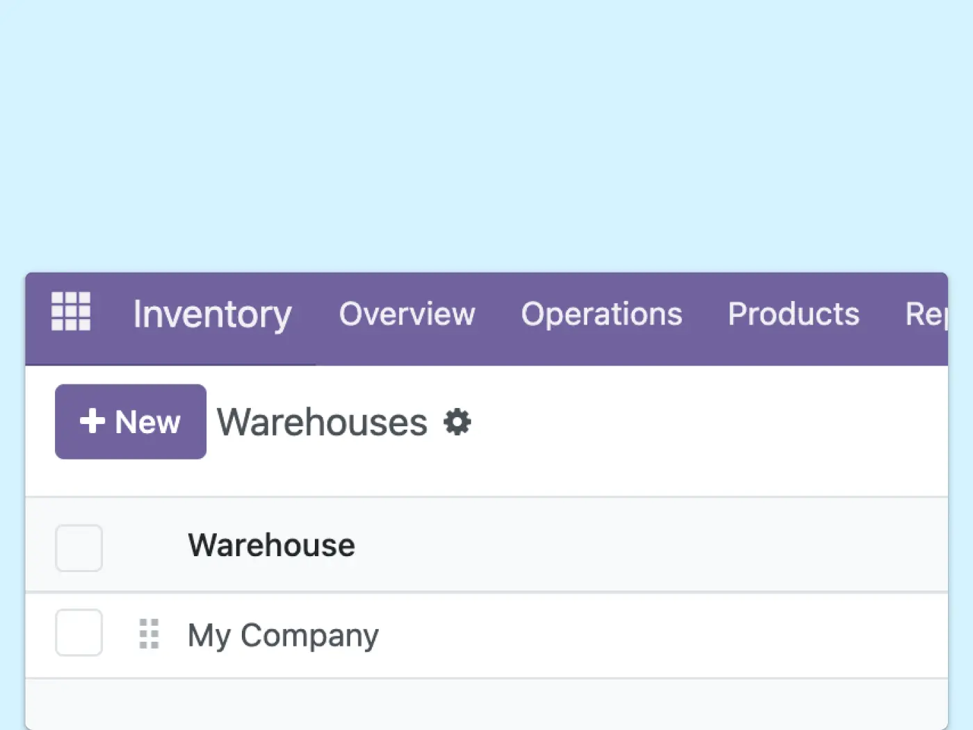Create a new warehouse with New
973x730 pixels.
tap(131, 422)
